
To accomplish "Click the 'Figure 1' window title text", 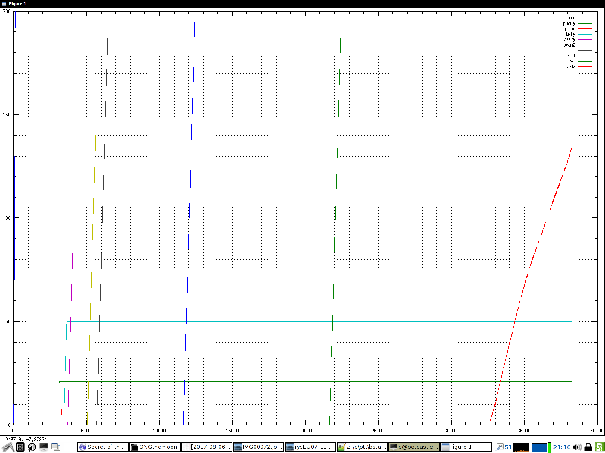I will (17, 4).
